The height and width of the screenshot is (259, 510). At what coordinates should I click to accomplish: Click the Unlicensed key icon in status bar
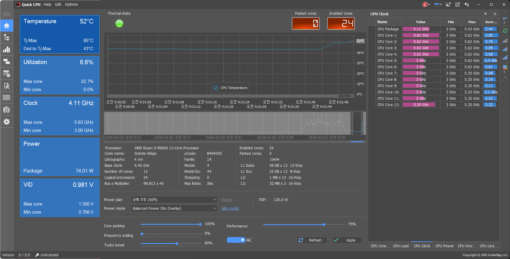(37, 255)
